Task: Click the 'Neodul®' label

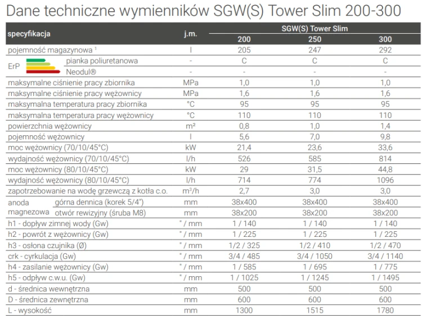Action: coord(81,72)
